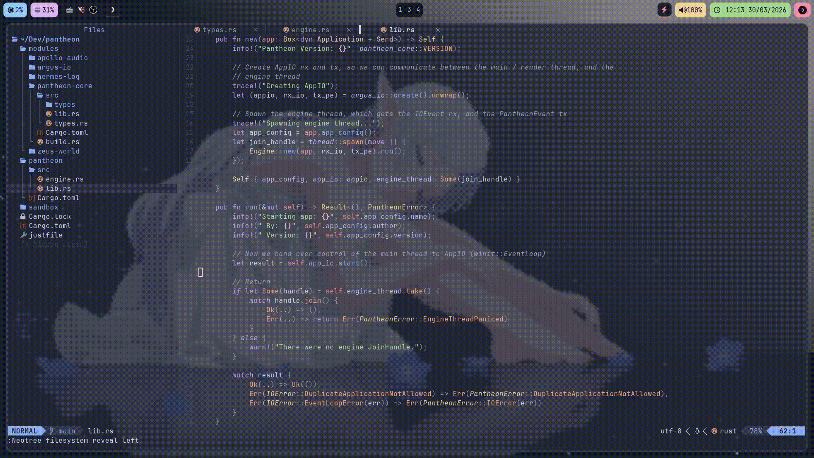Click the 31% memory usage slider widget
This screenshot has height=458, width=814.
point(44,9)
